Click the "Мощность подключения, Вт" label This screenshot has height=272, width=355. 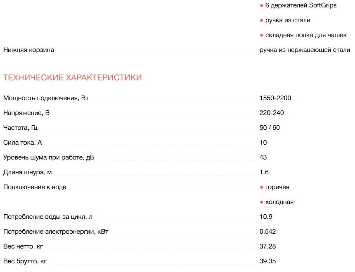46,98
